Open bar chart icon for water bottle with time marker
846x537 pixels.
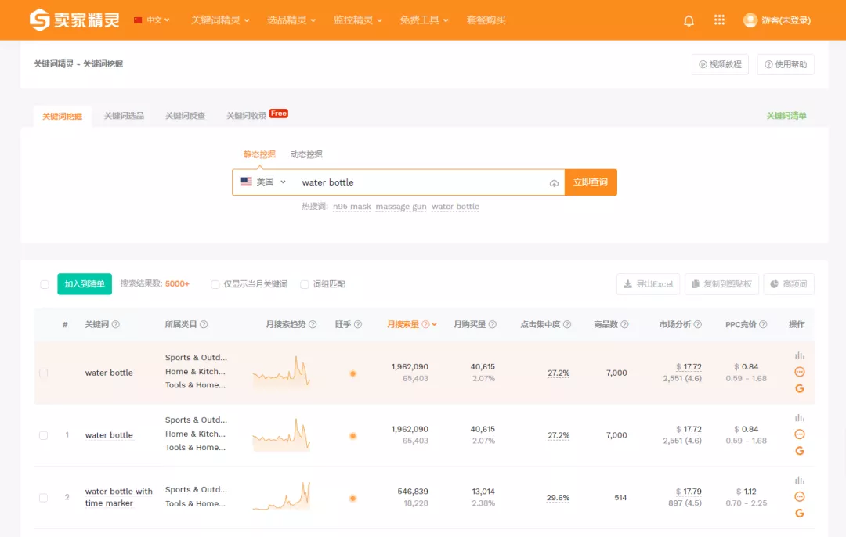(799, 480)
